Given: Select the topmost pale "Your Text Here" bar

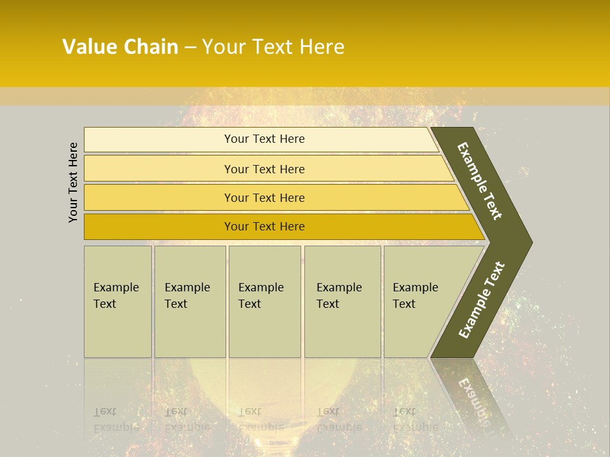Looking at the screenshot, I should (264, 139).
